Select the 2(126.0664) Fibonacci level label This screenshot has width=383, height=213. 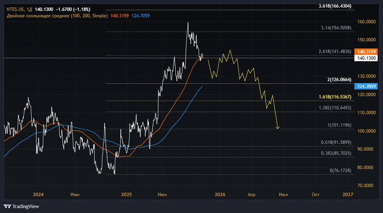[338, 80]
